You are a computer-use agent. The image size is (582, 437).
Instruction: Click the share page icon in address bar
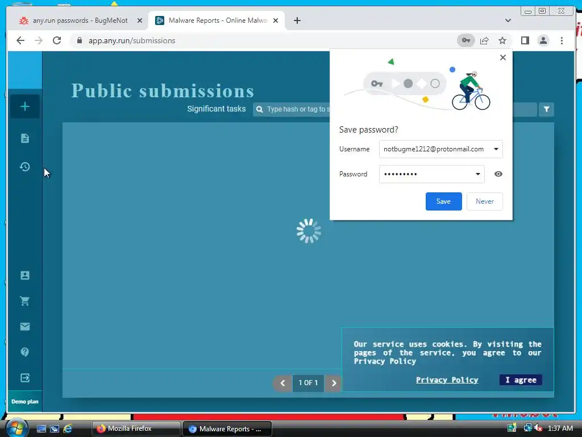[x=484, y=40]
